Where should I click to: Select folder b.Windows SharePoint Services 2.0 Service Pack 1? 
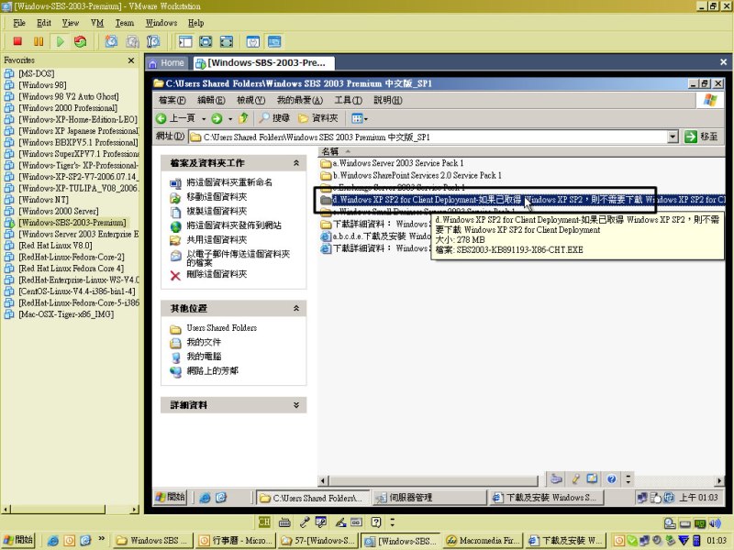click(x=411, y=175)
